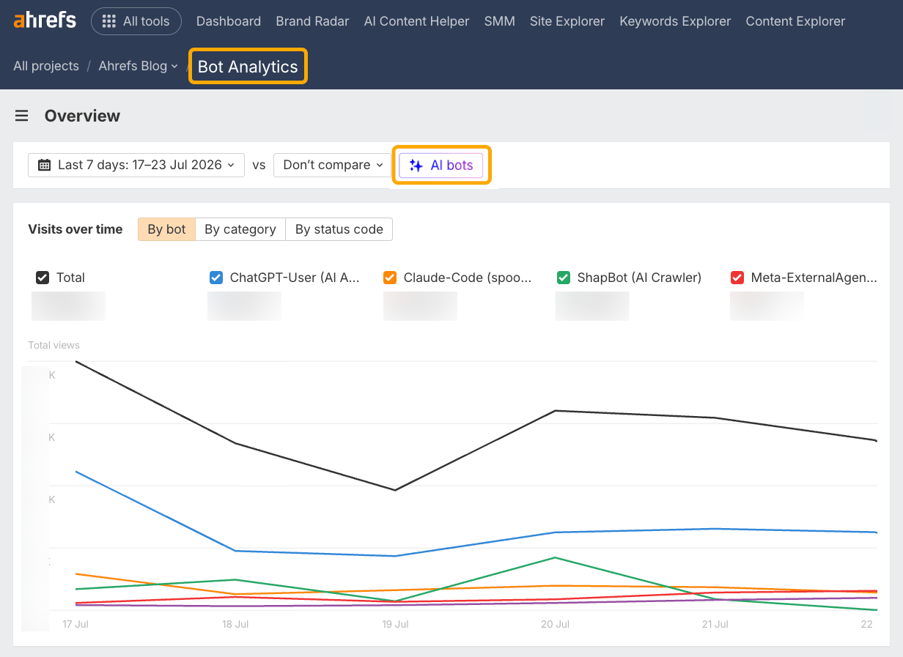The height and width of the screenshot is (657, 903).
Task: Open the Don't compare dropdown
Action: pos(333,165)
